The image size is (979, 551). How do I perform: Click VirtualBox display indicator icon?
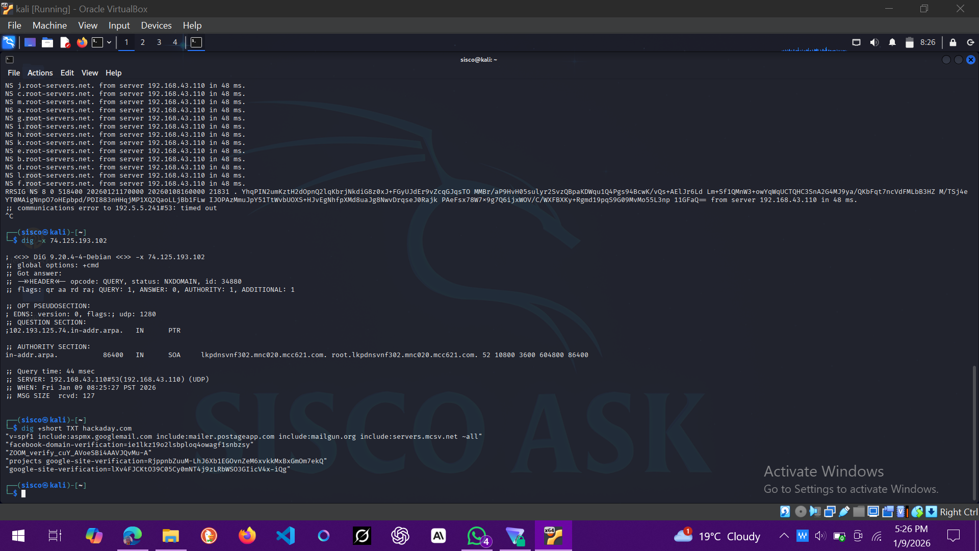click(x=873, y=512)
